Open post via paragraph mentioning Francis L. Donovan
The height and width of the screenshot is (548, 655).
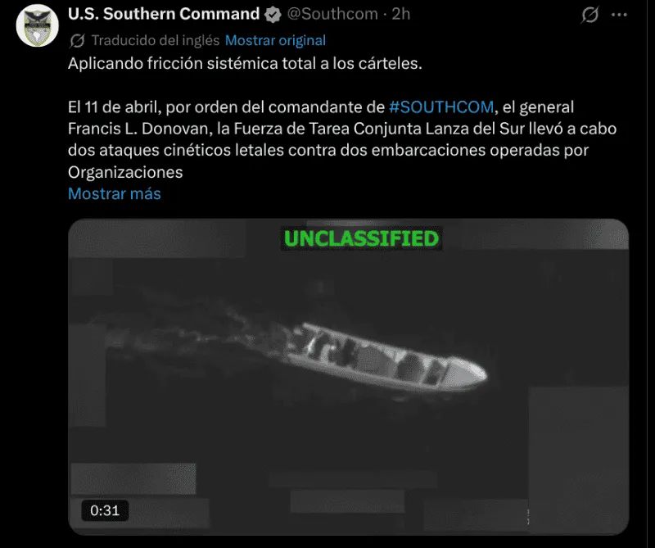(x=342, y=139)
